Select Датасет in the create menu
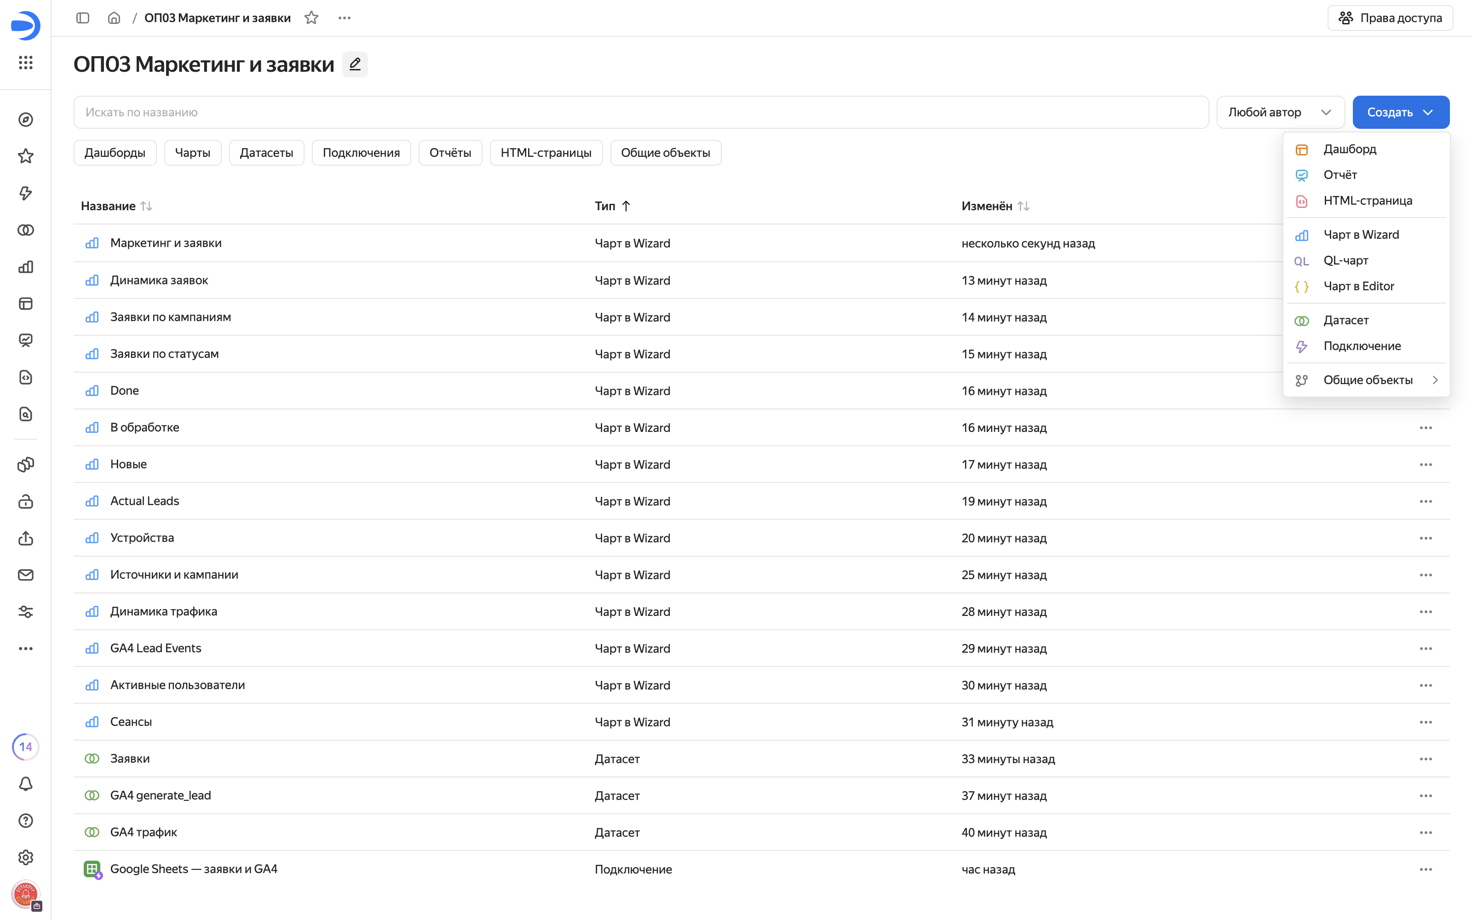 (1366, 320)
